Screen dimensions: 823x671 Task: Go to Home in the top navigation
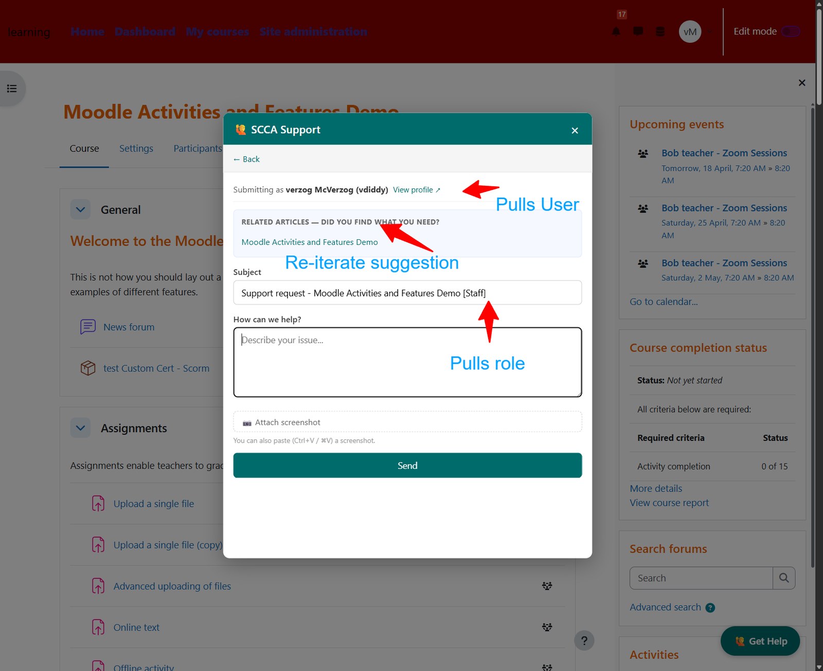point(87,32)
